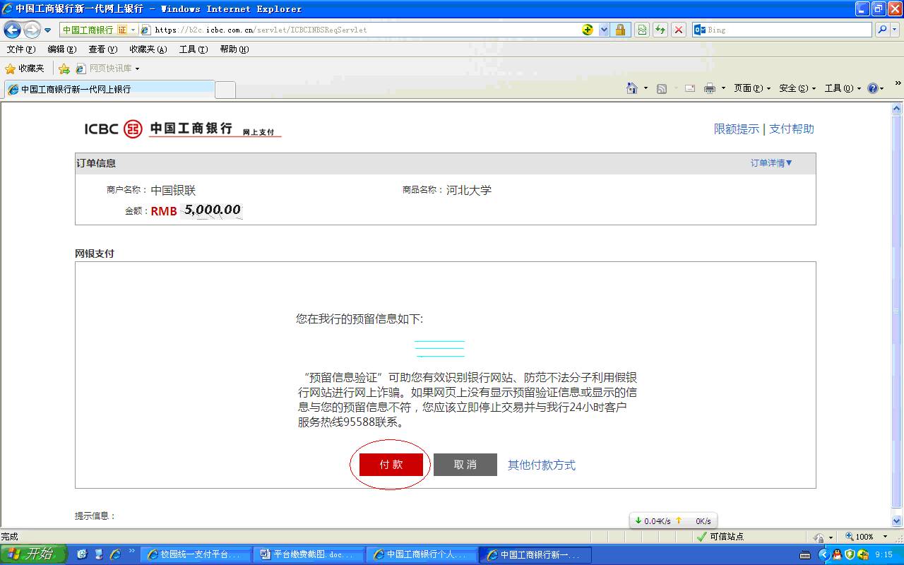Image resolution: width=904 pixels, height=565 pixels.
Task: Click the Home page icon
Action: click(632, 88)
